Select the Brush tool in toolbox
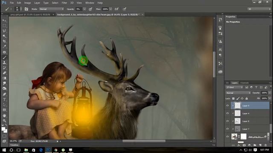This screenshot has width=273, height=153. pyautogui.click(x=4, y=57)
